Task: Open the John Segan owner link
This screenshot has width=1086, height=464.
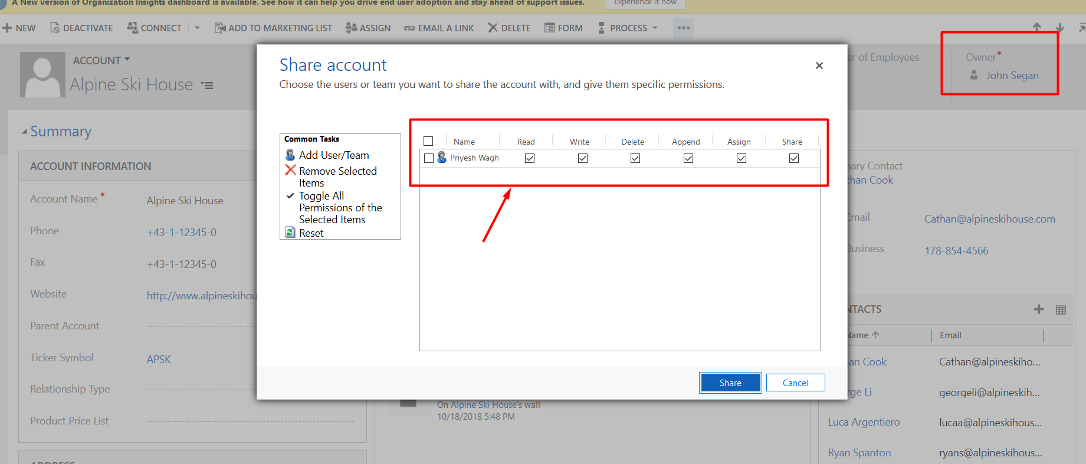Action: point(1012,76)
